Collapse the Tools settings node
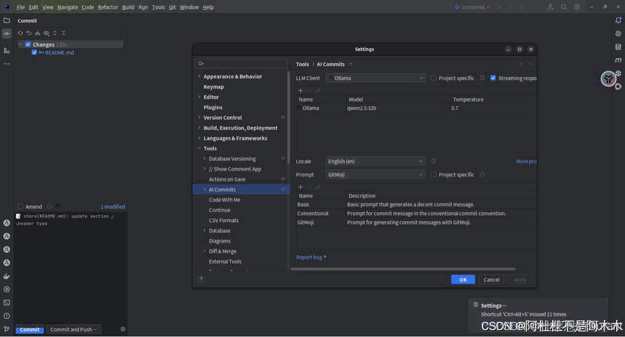 199,149
